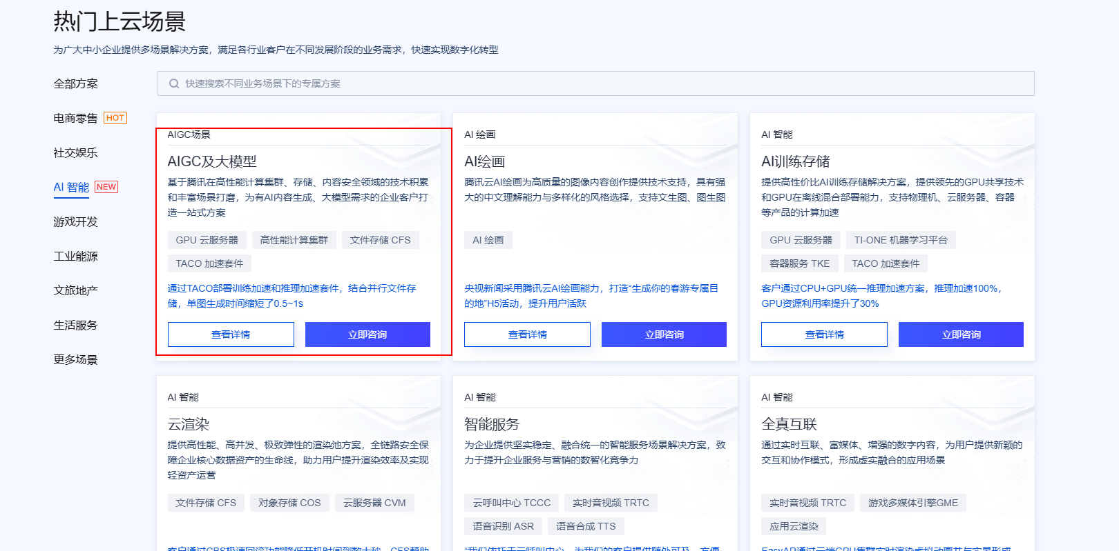Click 查看详情 on AI训练存储 card
This screenshot has height=551, width=1119.
824,334
